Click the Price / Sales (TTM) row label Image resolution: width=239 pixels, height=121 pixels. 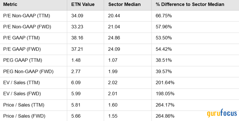coord(24,105)
